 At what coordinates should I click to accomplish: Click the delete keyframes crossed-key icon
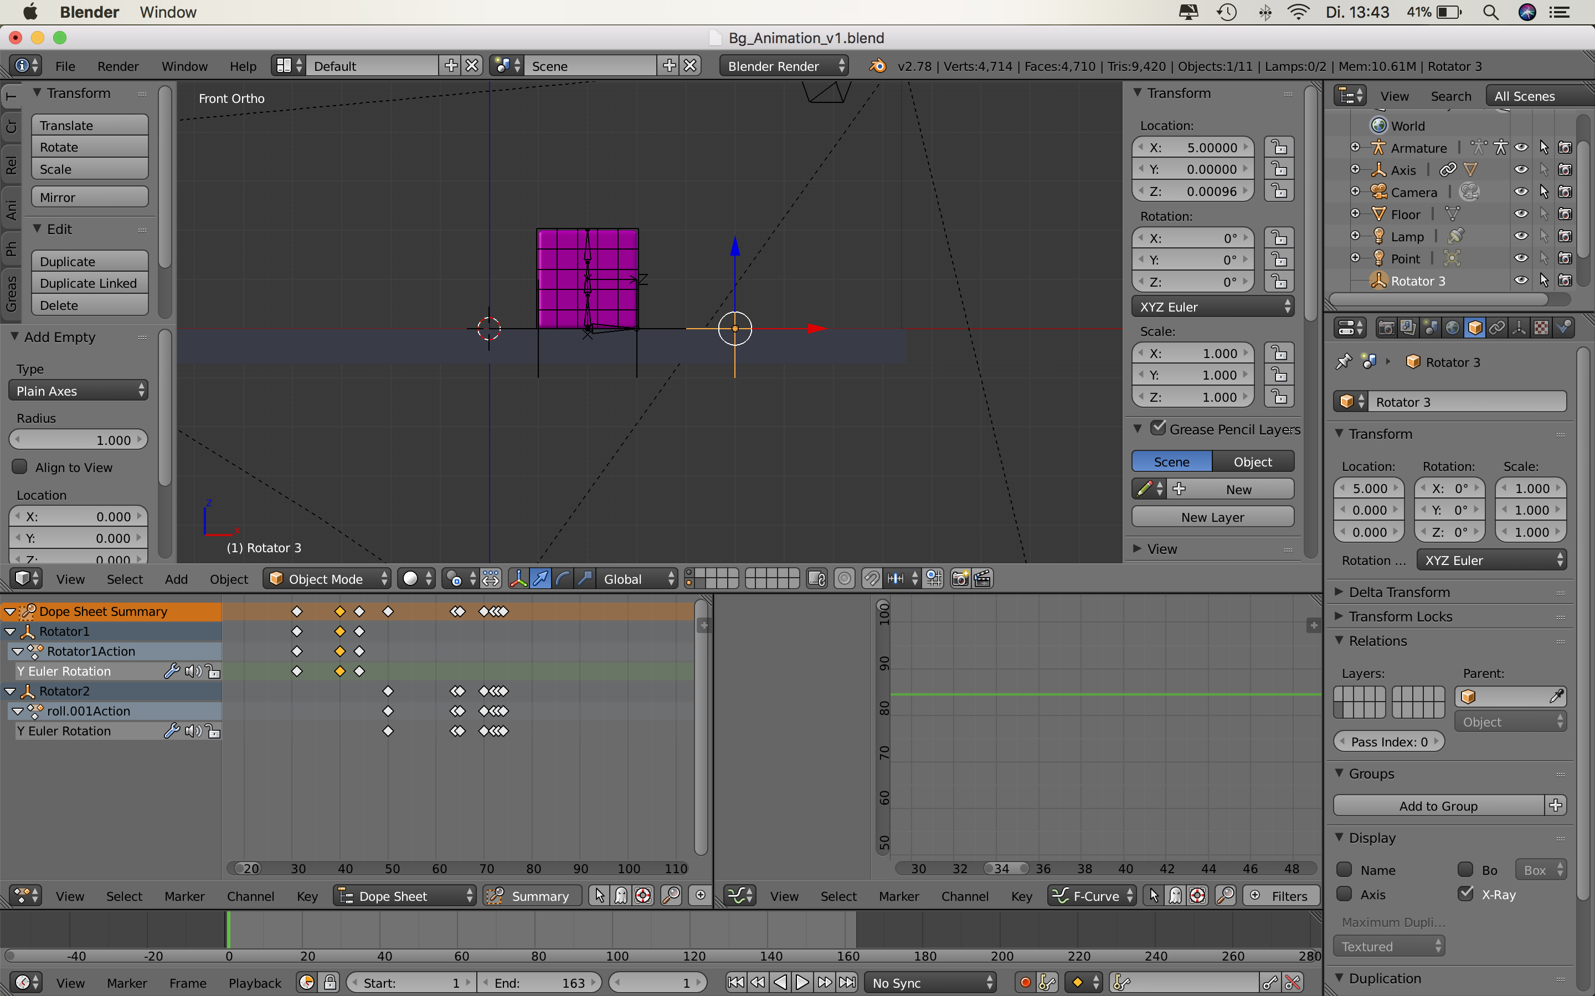[x=1293, y=983]
